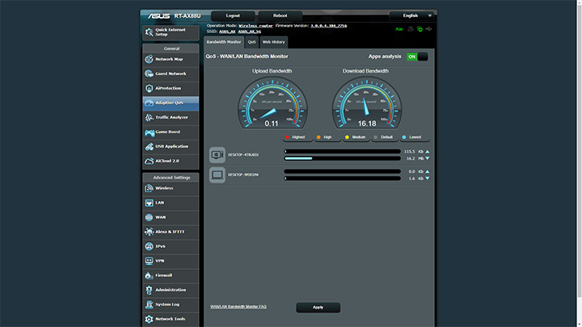This screenshot has width=582, height=327.
Task: Open the Administration page
Action: click(171, 290)
